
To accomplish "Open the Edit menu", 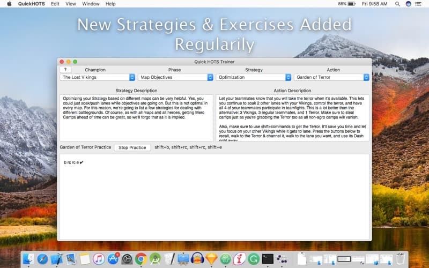I will click(55, 4).
